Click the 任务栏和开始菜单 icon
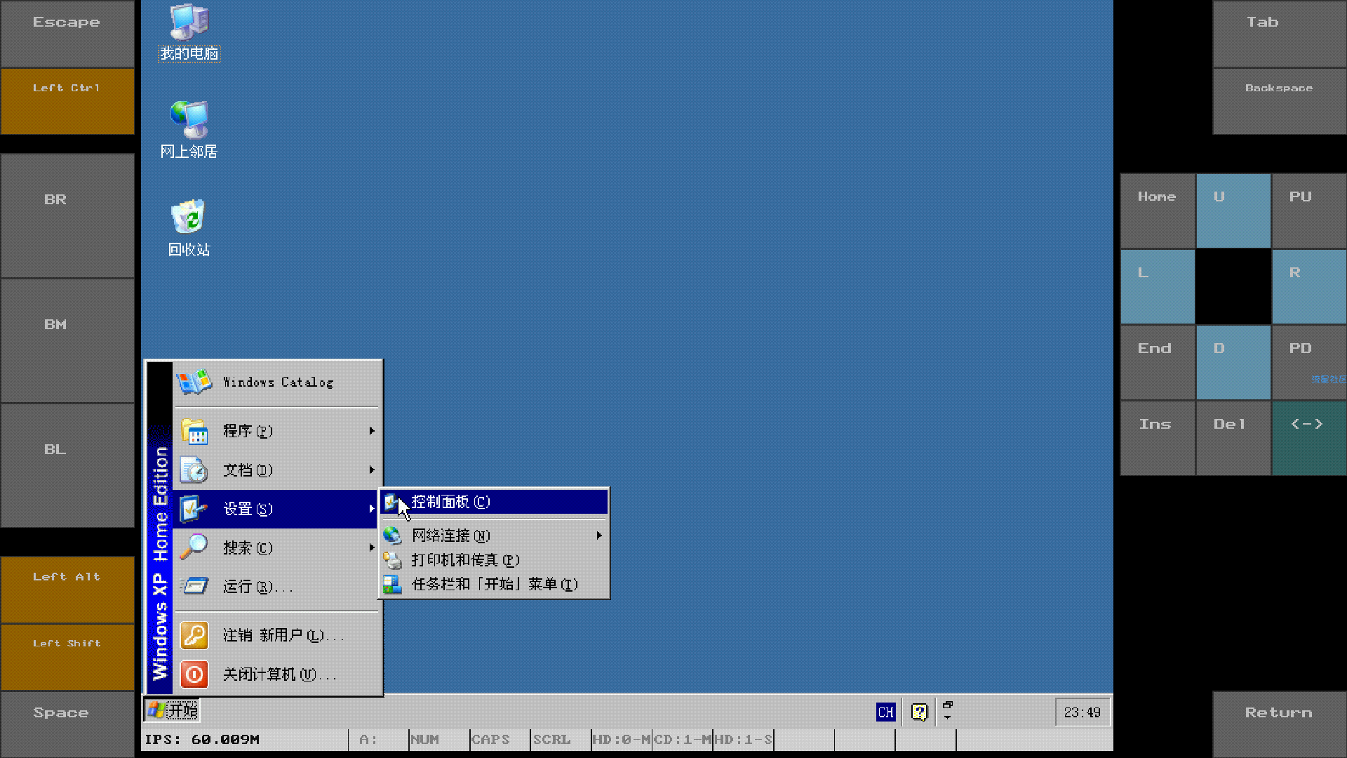1347x758 pixels. [392, 584]
